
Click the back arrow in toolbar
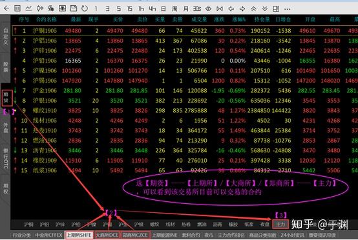6,8
